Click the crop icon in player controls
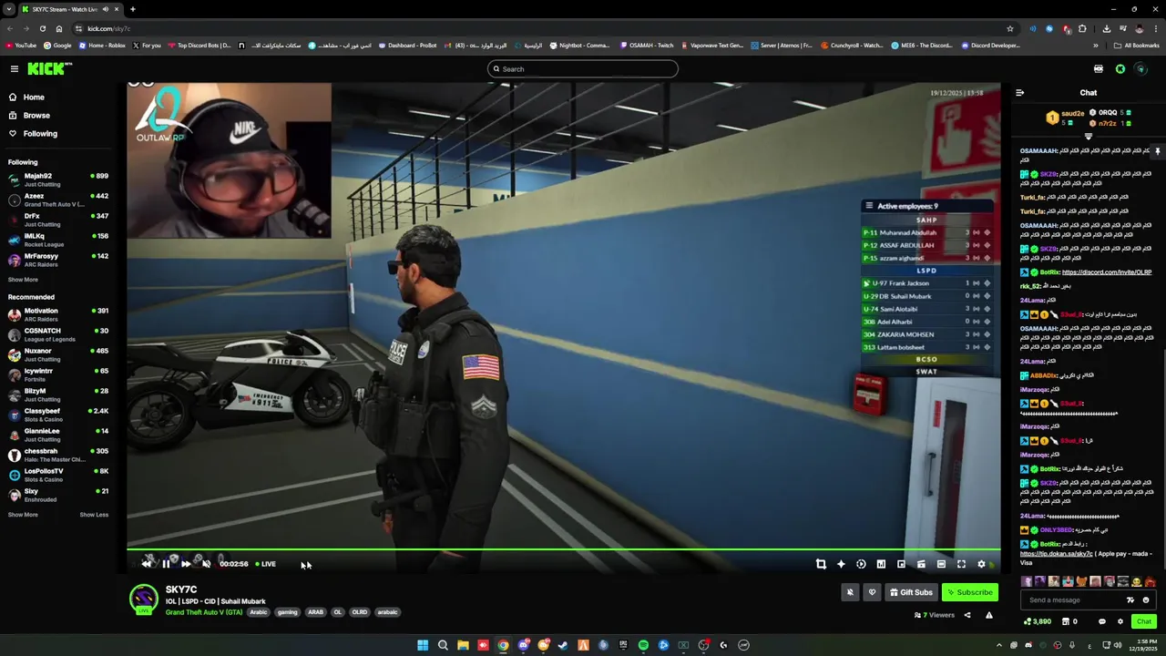Screen dimensions: 1166x656 click(x=821, y=564)
